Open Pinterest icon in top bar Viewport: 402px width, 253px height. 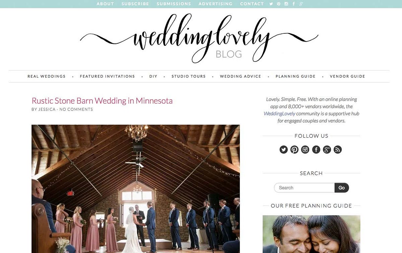[x=278, y=4]
